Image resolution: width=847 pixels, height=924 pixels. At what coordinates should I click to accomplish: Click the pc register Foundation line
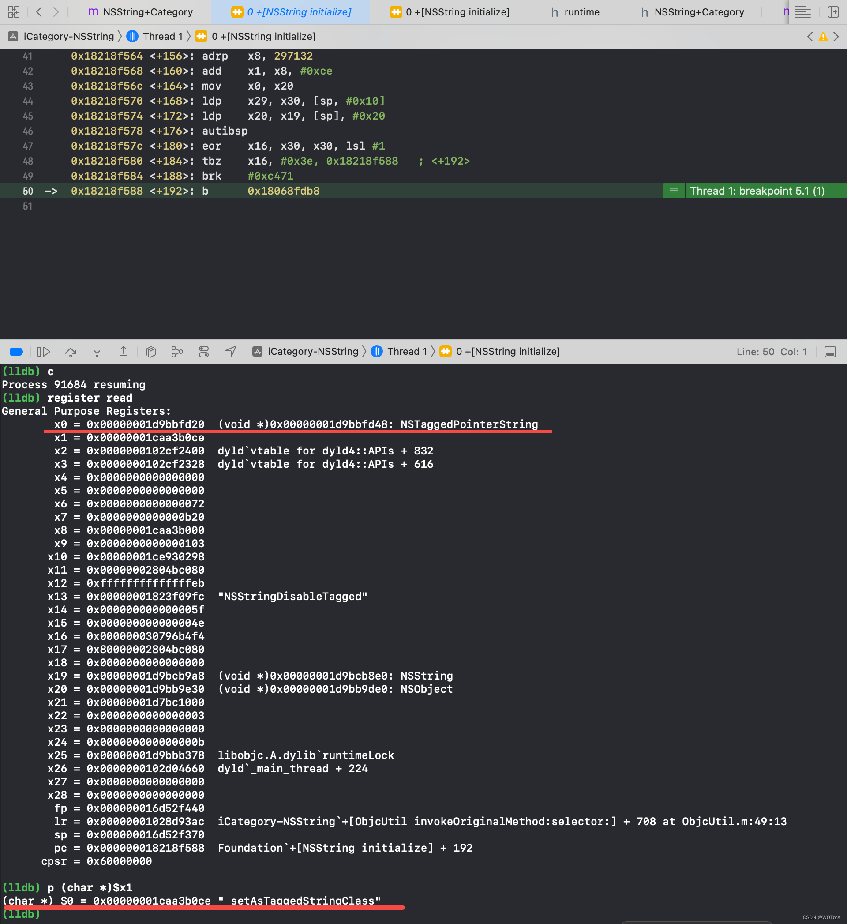click(x=263, y=848)
